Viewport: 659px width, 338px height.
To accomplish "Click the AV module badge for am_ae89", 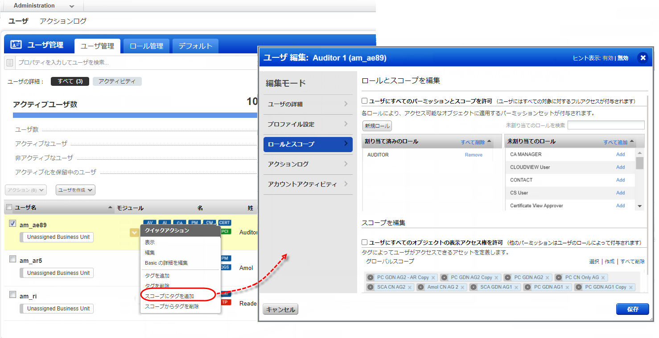I will pyautogui.click(x=149, y=223).
